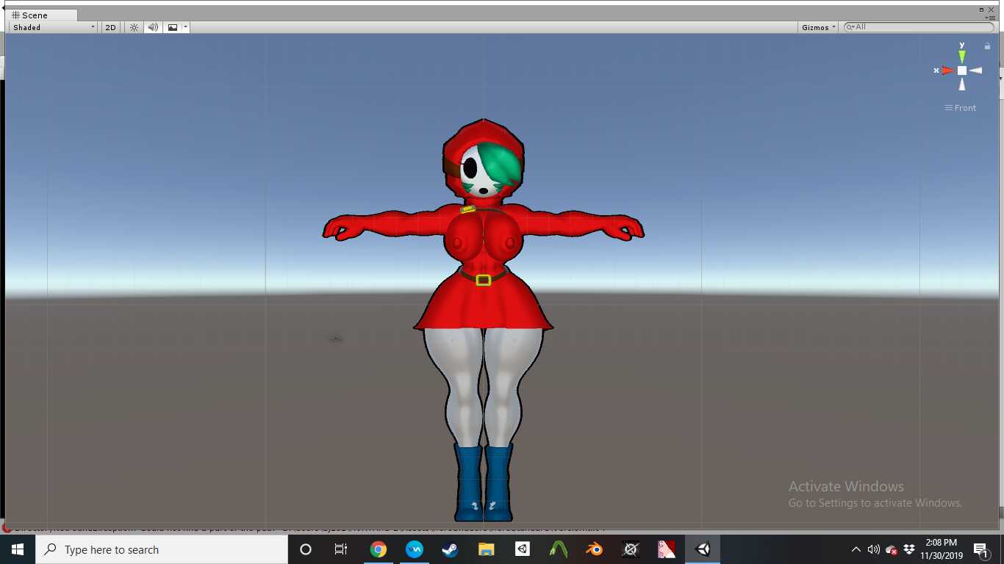This screenshot has height=564, width=1004.
Task: Toggle scene lighting with the sun icon
Action: tap(134, 27)
